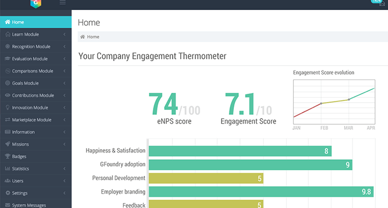Click the Home breadcrumb link
388x208 pixels.
[93, 37]
